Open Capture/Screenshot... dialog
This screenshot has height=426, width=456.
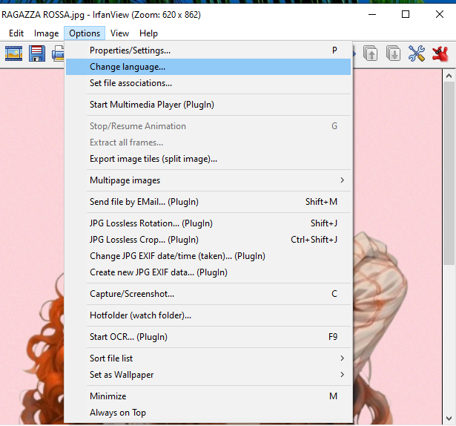tap(208, 294)
